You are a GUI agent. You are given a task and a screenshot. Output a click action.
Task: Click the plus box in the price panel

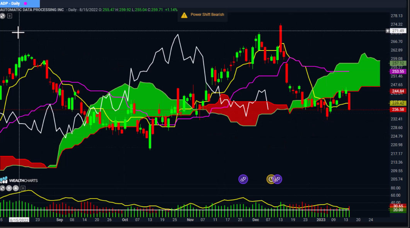10,16
